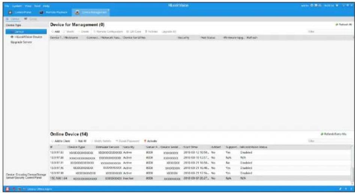
Task: Click the Inactive security status cell
Action: click(x=128, y=178)
